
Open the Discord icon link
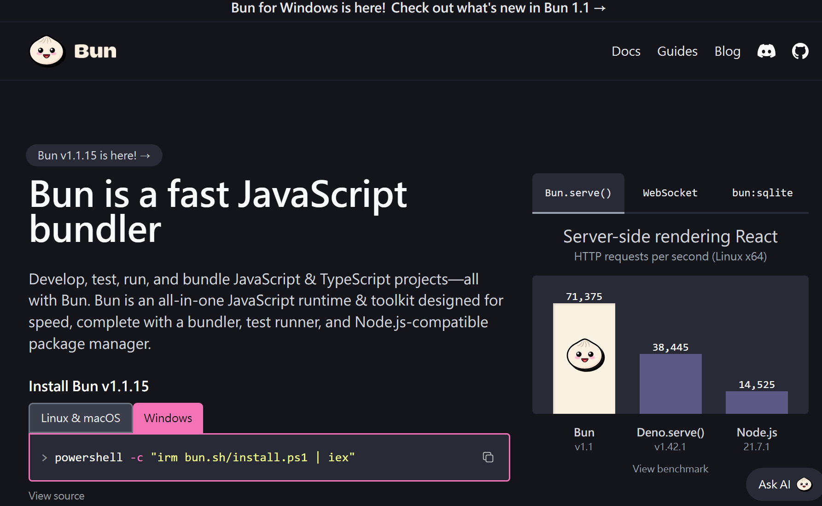pyautogui.click(x=766, y=51)
